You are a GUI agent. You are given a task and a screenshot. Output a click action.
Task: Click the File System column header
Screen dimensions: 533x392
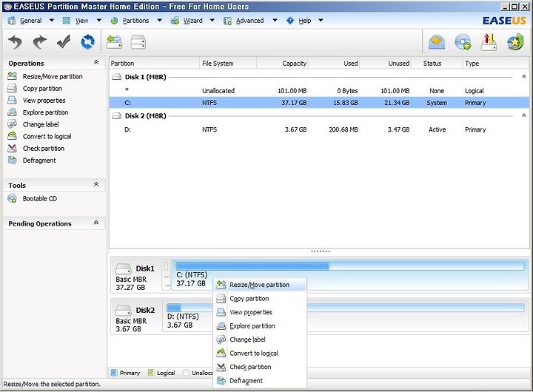[x=228, y=63]
